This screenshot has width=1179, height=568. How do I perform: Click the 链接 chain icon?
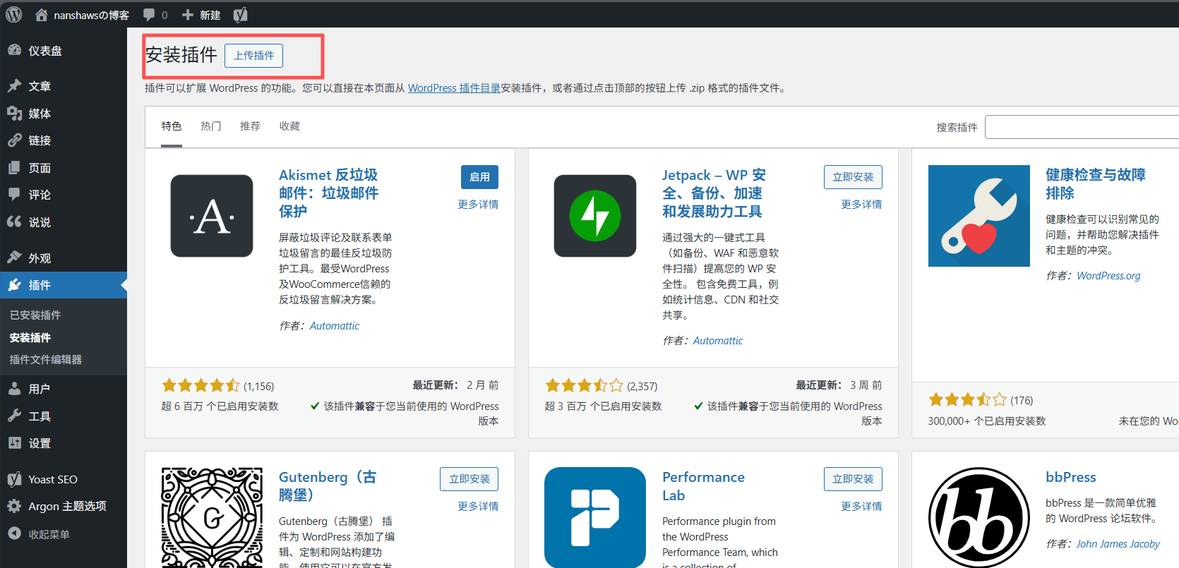pyautogui.click(x=14, y=140)
